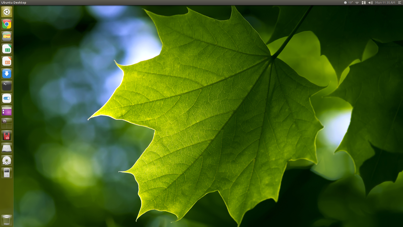Open the Terminal from the dock

(7, 86)
